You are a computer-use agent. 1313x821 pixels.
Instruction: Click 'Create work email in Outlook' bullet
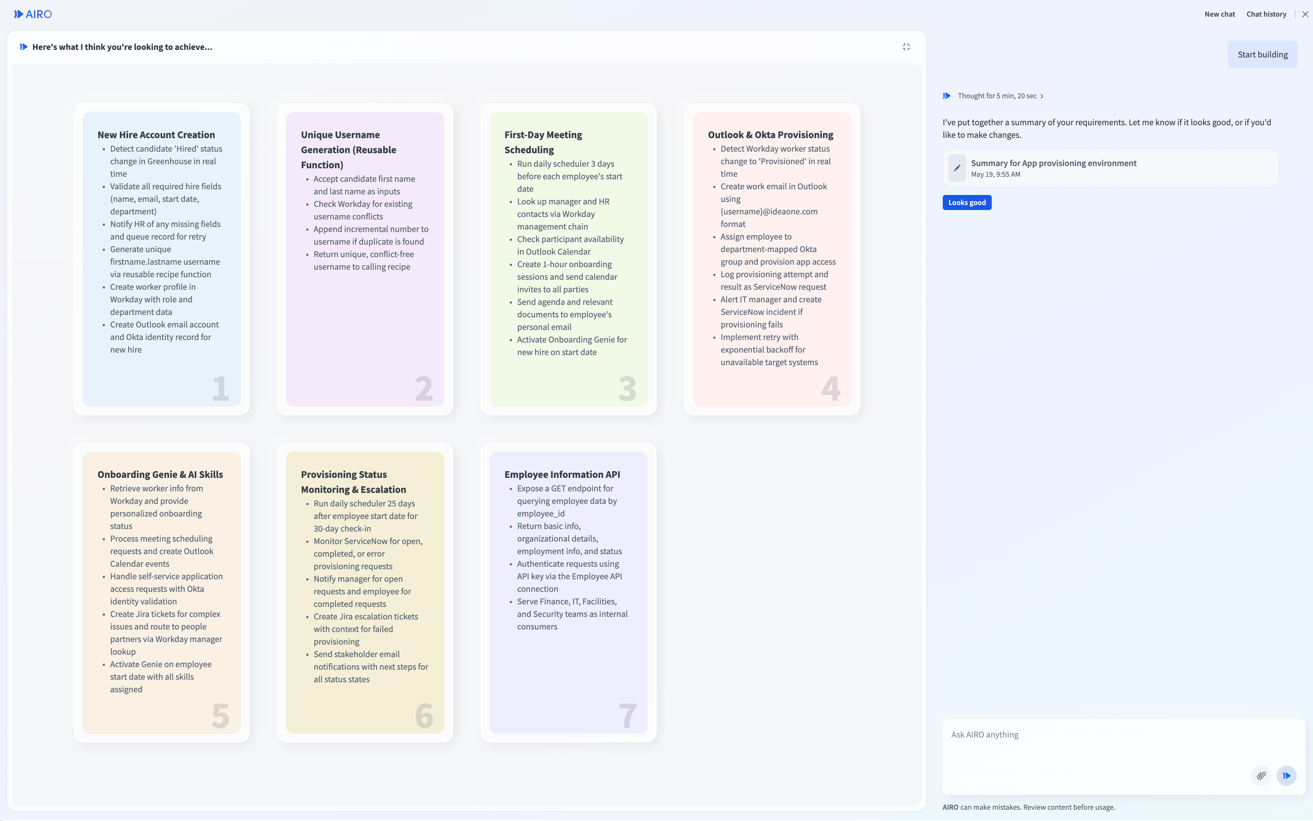click(773, 205)
